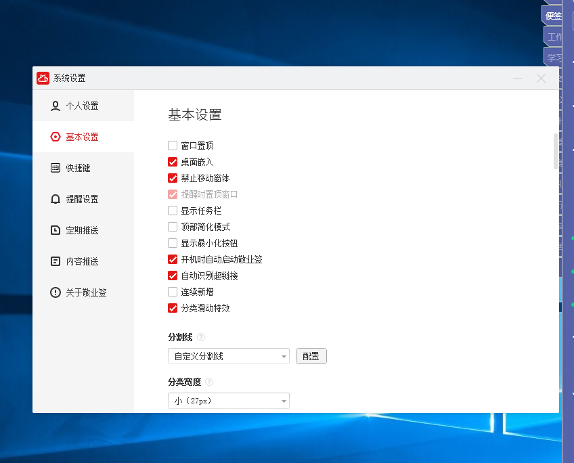The image size is (574, 463).
Task: Click the 内容推送 document icon
Action: pyautogui.click(x=56, y=261)
